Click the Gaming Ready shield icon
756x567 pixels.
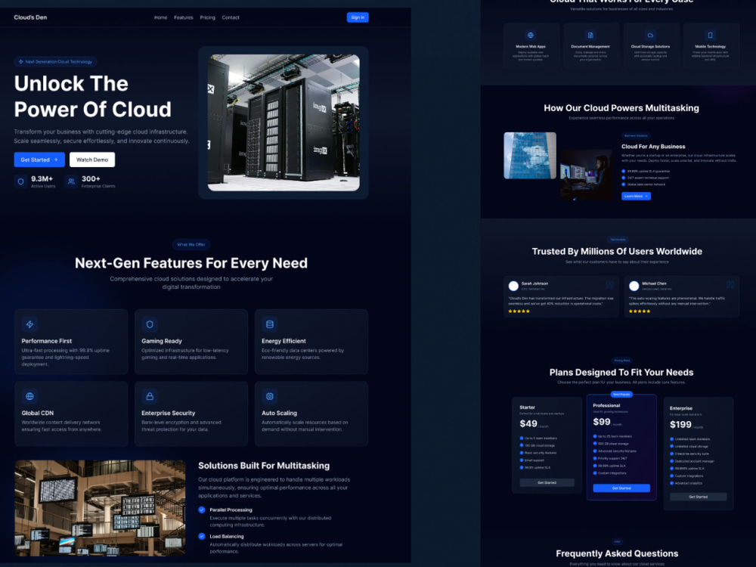point(150,324)
